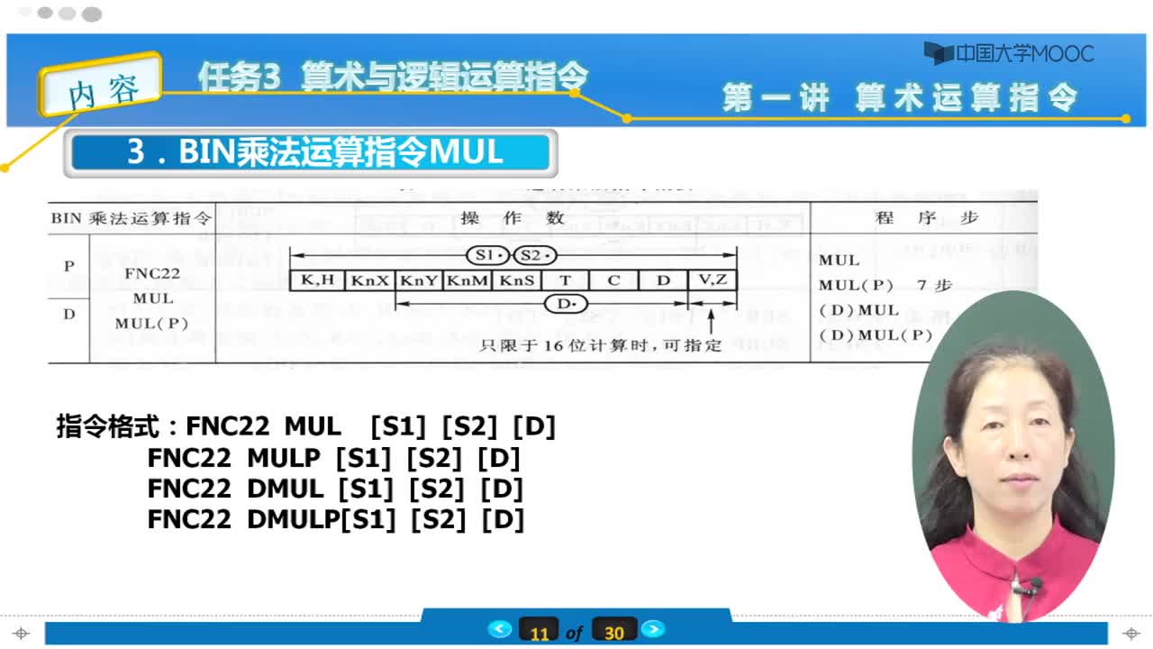Advance with the next slide arrow

pos(653,629)
